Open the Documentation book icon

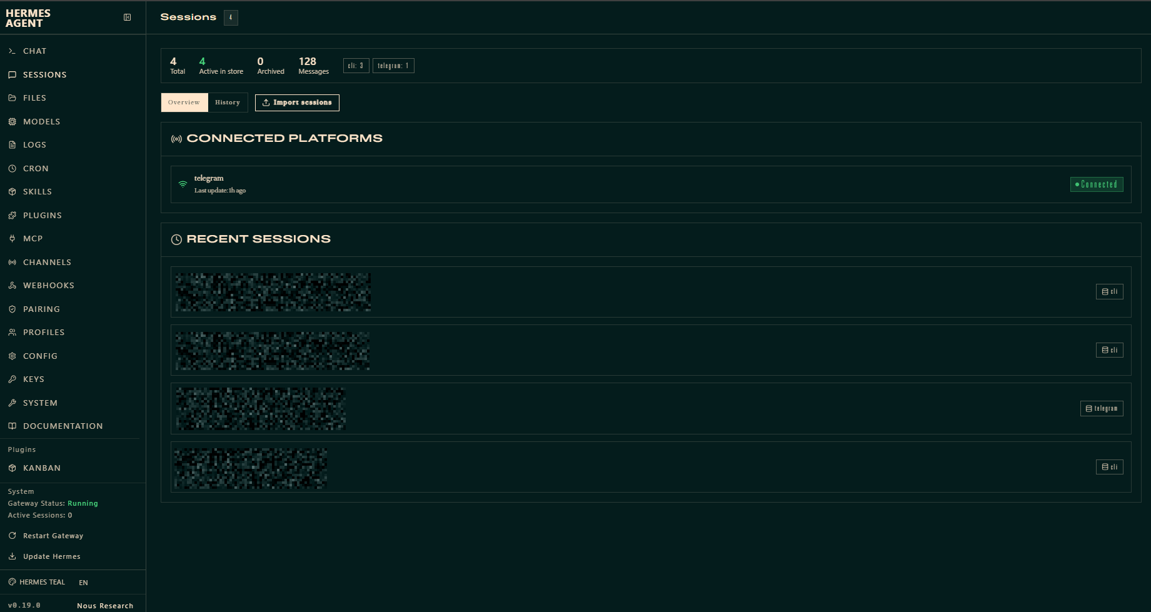point(12,426)
